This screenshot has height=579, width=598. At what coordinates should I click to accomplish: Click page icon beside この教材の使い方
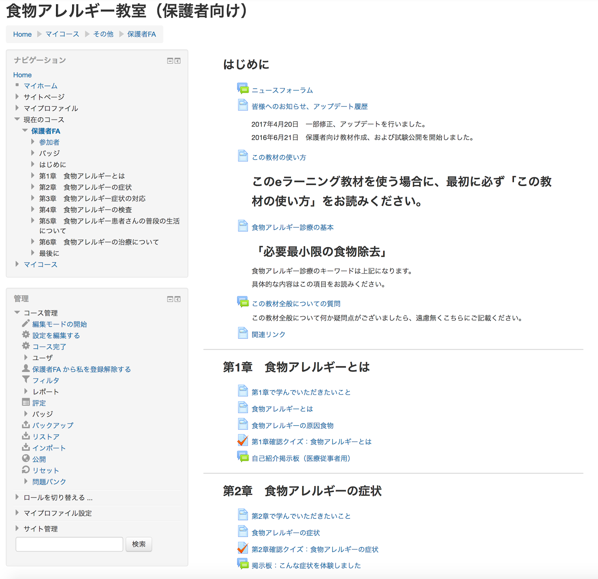[x=243, y=156]
